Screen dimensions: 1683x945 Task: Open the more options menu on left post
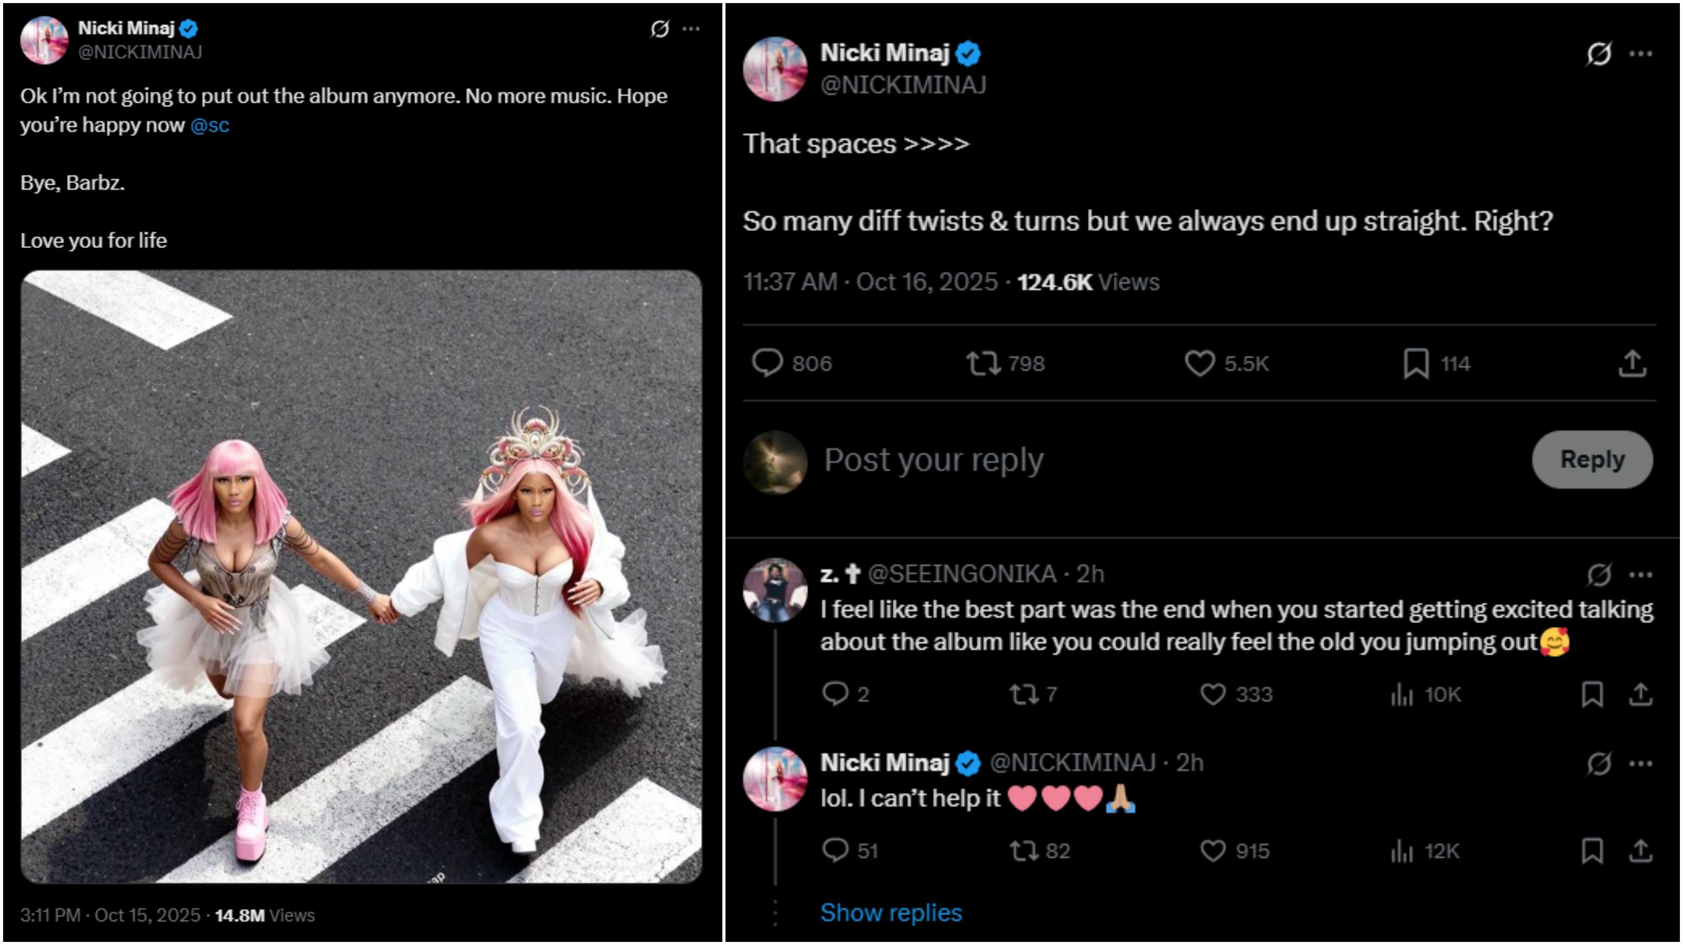pos(691,29)
